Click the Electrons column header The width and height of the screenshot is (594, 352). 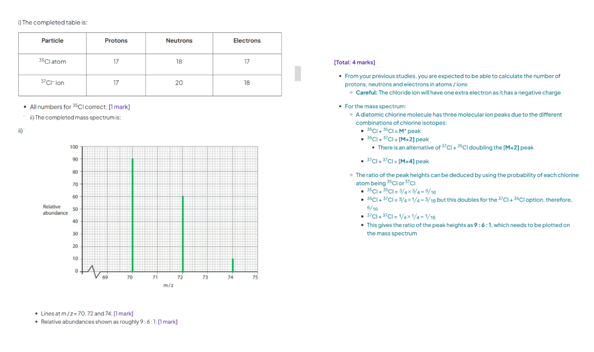(247, 41)
